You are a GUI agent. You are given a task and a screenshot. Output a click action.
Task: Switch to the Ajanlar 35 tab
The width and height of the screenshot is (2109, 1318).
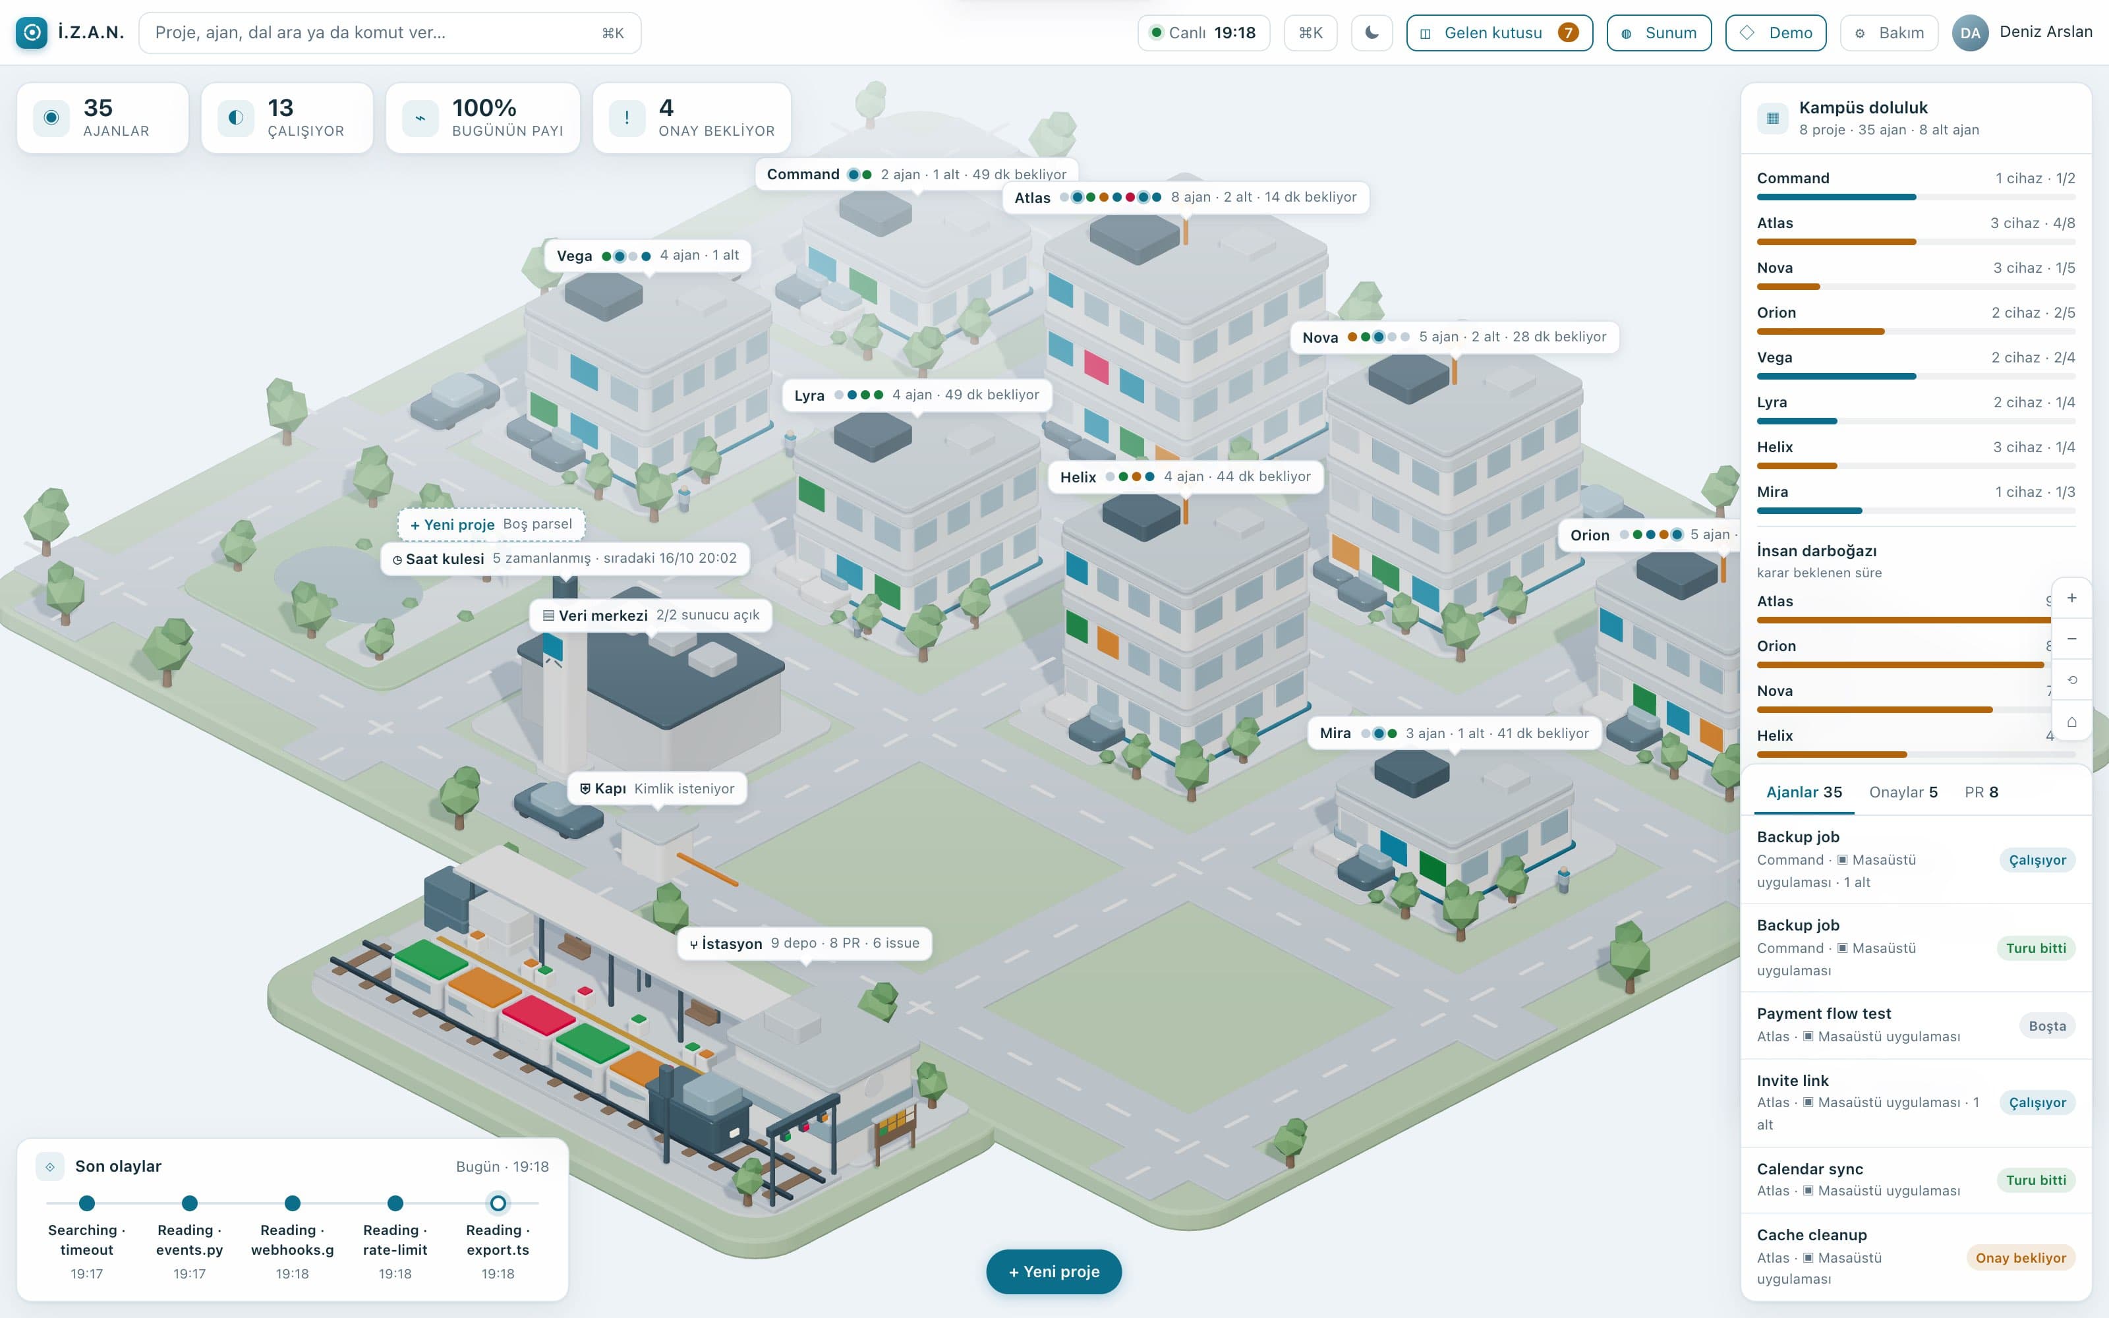pos(1804,792)
